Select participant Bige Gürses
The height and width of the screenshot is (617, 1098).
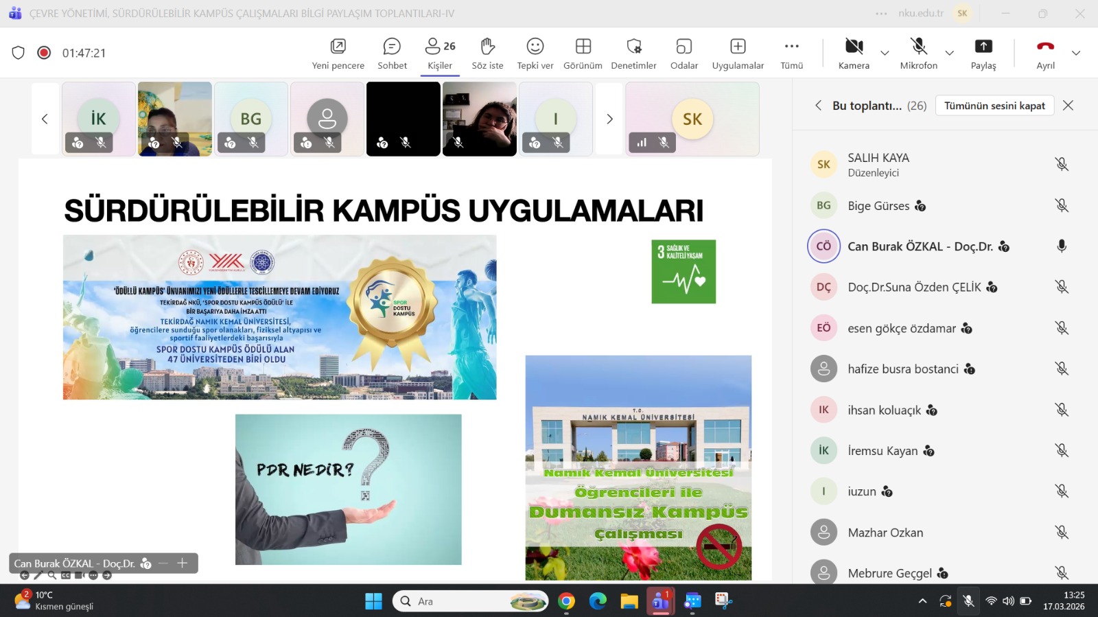[x=945, y=205]
